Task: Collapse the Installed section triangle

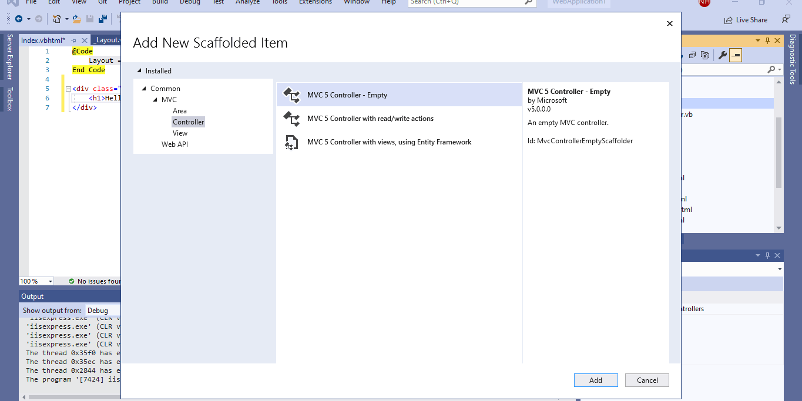Action: tap(139, 71)
